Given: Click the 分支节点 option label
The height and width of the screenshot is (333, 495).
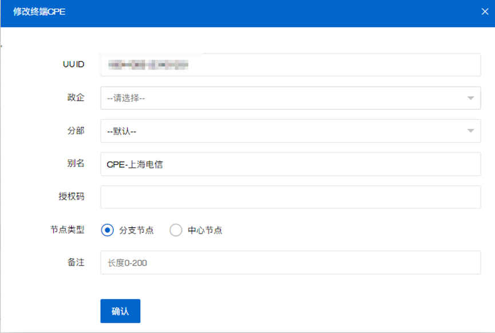Looking at the screenshot, I should click(136, 230).
